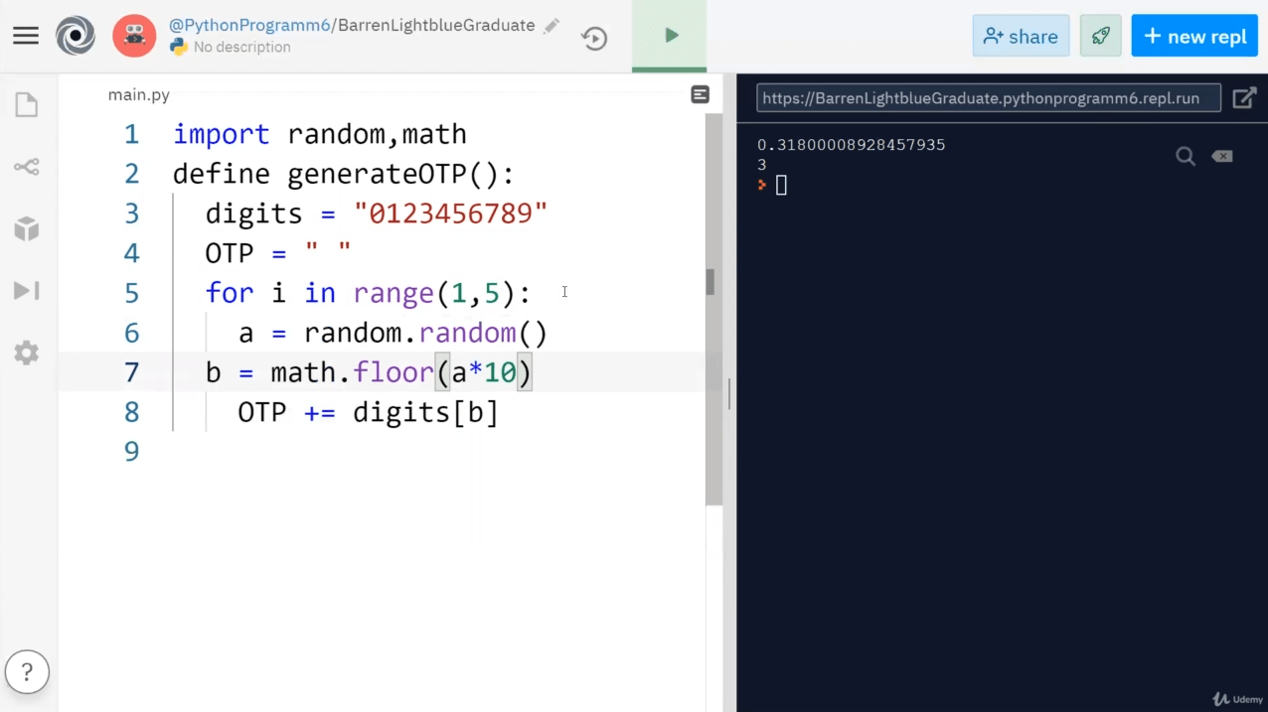Click the Python language icon
The width and height of the screenshot is (1268, 712).
pos(179,47)
